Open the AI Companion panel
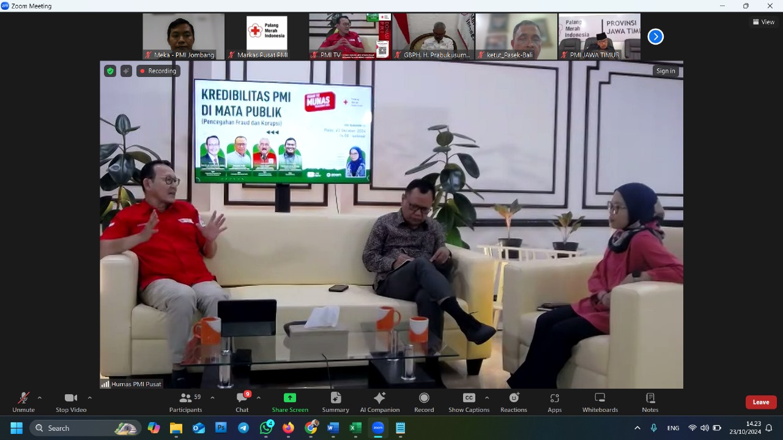783x440 pixels. pyautogui.click(x=379, y=402)
